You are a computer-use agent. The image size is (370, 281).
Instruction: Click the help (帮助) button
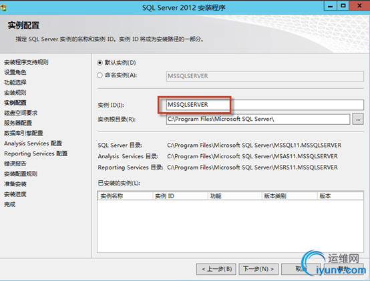343,269
